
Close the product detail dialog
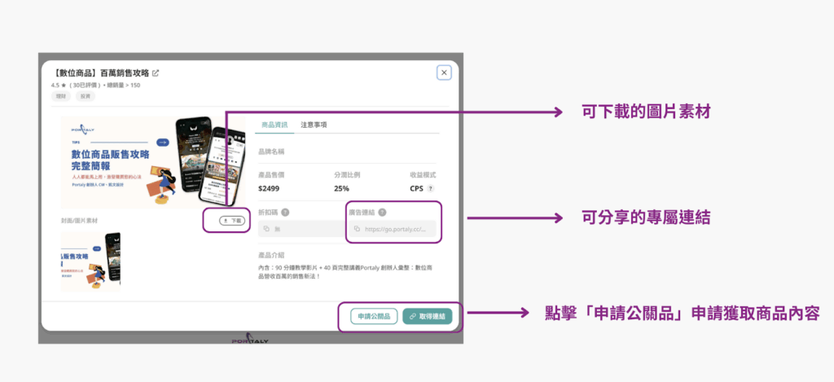click(x=444, y=72)
